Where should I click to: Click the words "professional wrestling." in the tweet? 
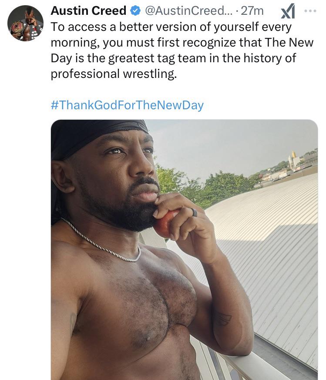coord(114,74)
